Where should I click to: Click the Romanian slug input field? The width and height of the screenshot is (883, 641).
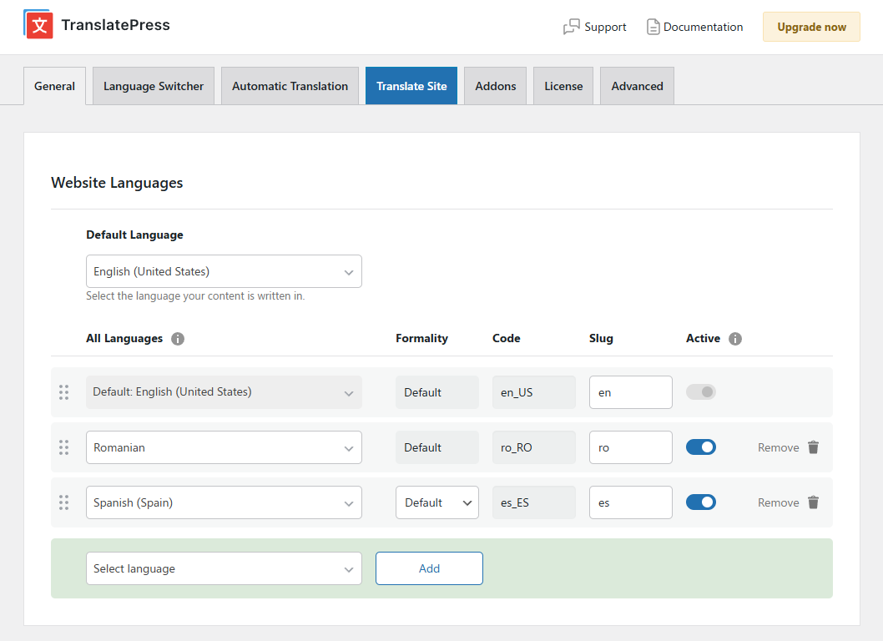click(630, 447)
